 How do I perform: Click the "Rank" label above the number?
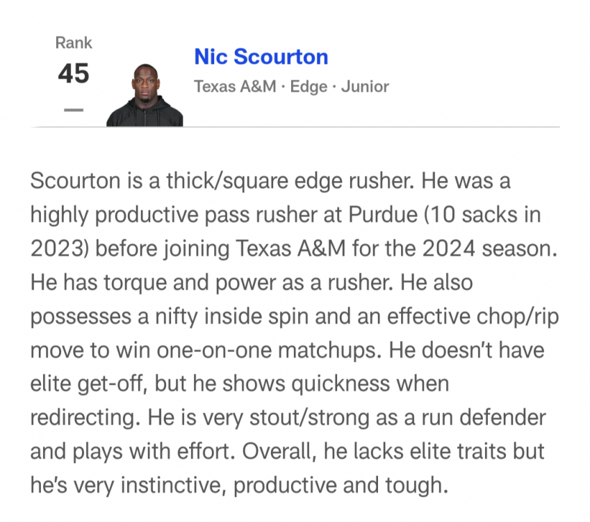[73, 43]
